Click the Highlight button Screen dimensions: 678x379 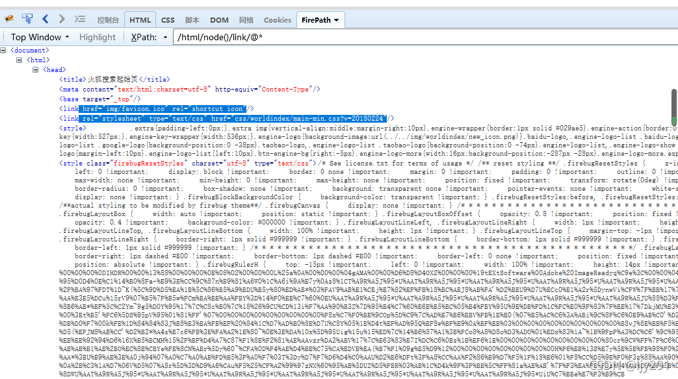pyautogui.click(x=98, y=37)
